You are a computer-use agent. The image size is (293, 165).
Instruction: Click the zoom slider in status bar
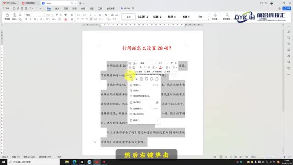coord(273,157)
